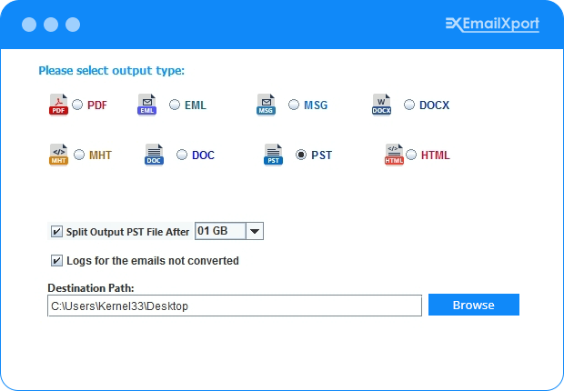Click the PST file format icon
This screenshot has height=391, width=564.
274,155
